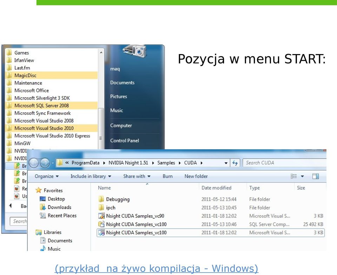Sort by Size column header
The width and height of the screenshot is (337, 275).
click(301, 188)
